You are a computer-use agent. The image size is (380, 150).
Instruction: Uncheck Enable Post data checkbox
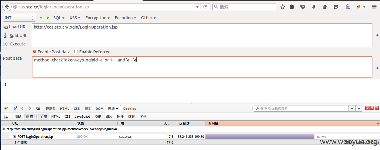[35, 52]
